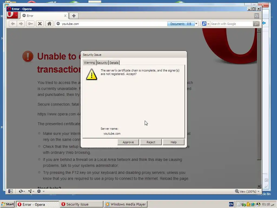Open the search engine selector dropdown
The height and width of the screenshot is (208, 277).
click(206, 24)
